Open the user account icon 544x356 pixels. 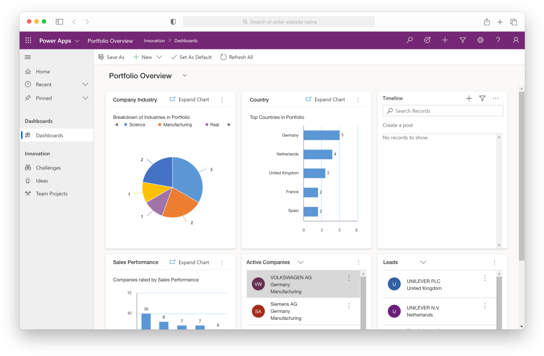point(516,40)
